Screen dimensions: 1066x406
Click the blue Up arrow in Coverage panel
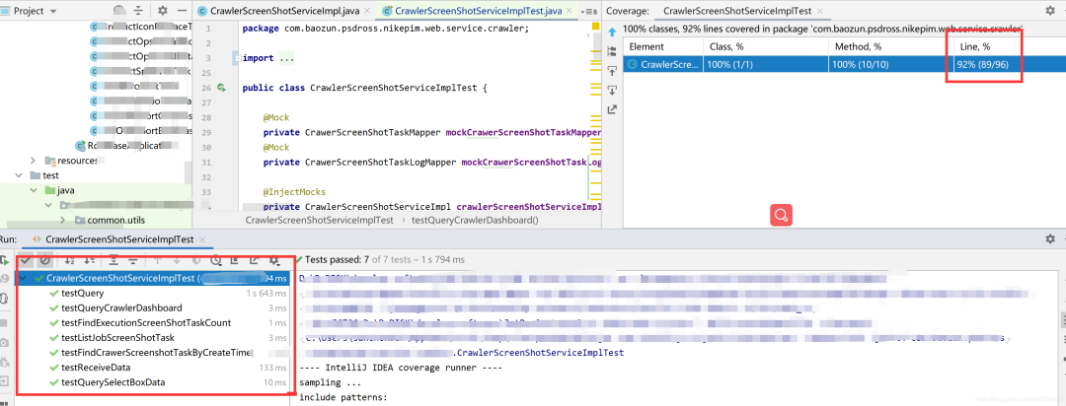coord(612,32)
